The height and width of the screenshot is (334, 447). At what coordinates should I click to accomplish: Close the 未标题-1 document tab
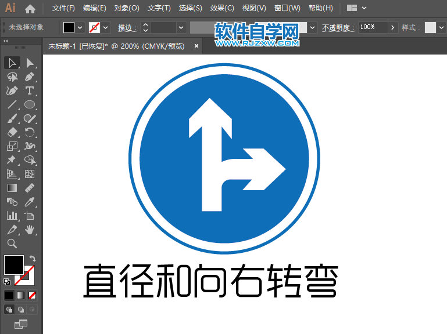point(196,46)
